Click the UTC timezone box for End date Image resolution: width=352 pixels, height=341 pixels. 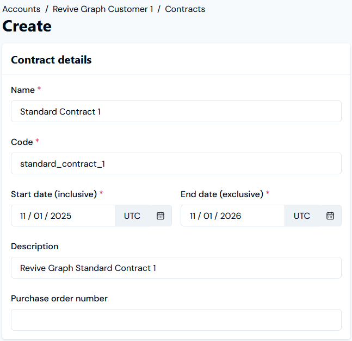302,216
